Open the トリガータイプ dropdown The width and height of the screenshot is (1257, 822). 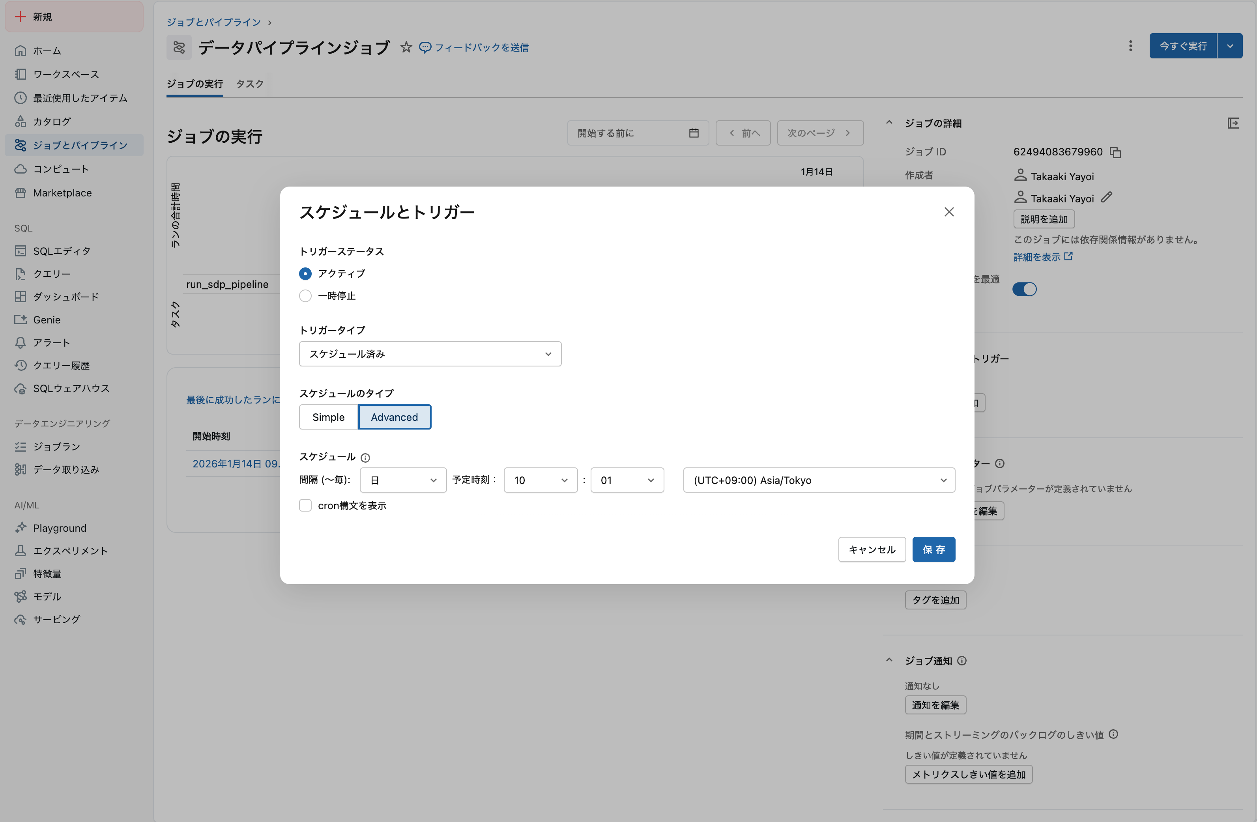pos(430,354)
